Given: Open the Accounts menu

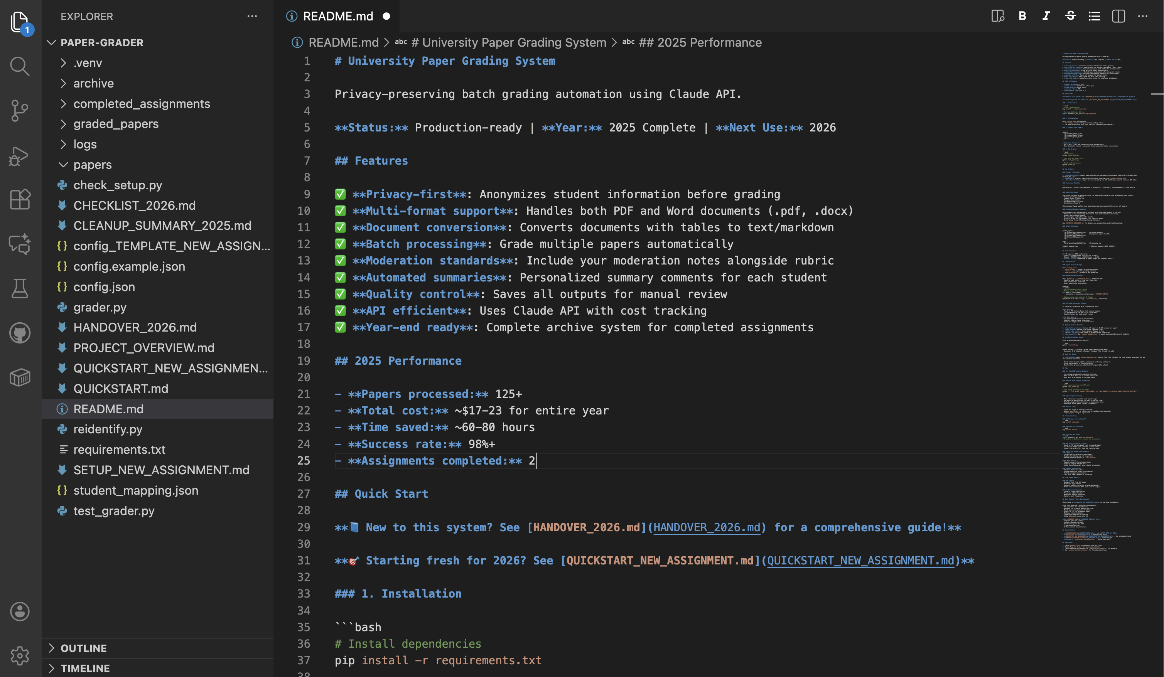Looking at the screenshot, I should 19,611.
